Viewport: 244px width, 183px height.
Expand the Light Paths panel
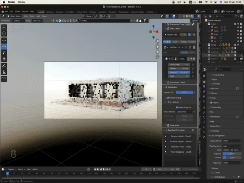point(215,88)
